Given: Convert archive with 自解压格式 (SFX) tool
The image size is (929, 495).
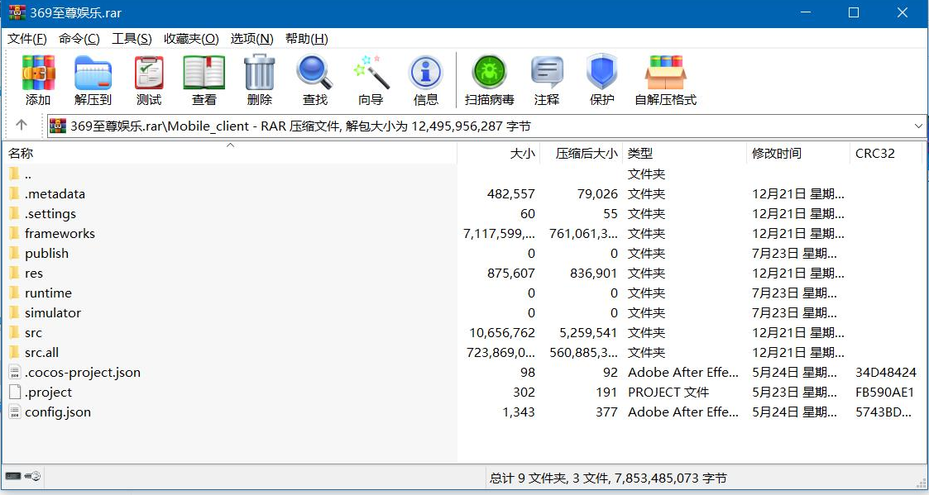Looking at the screenshot, I should click(666, 79).
